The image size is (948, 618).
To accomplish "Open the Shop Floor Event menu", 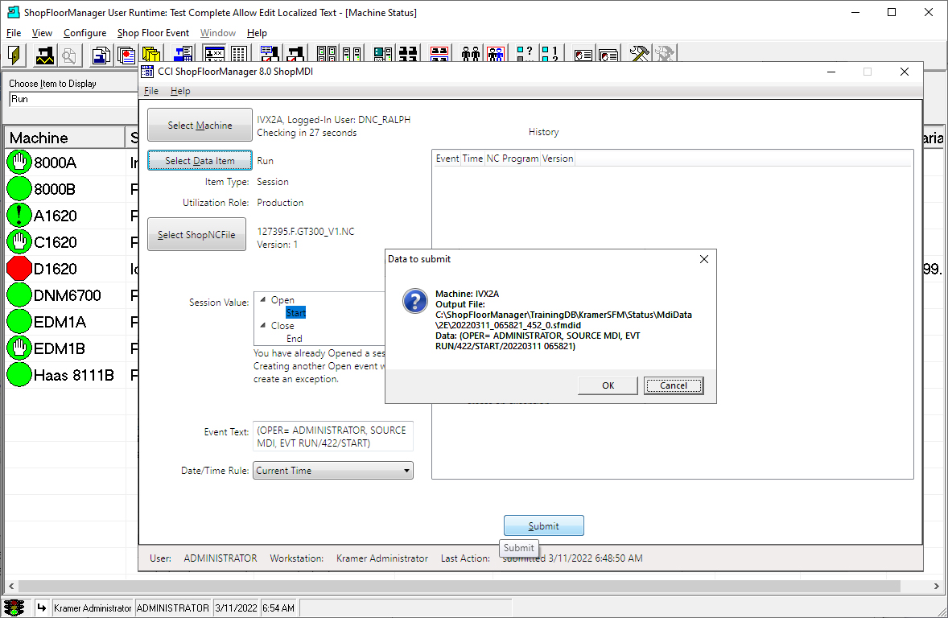I will click(x=153, y=33).
